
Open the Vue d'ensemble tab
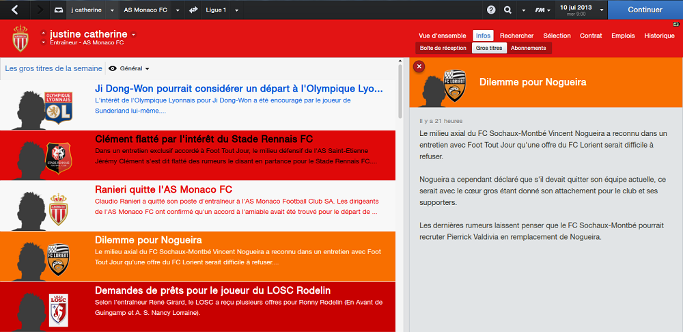tap(442, 36)
